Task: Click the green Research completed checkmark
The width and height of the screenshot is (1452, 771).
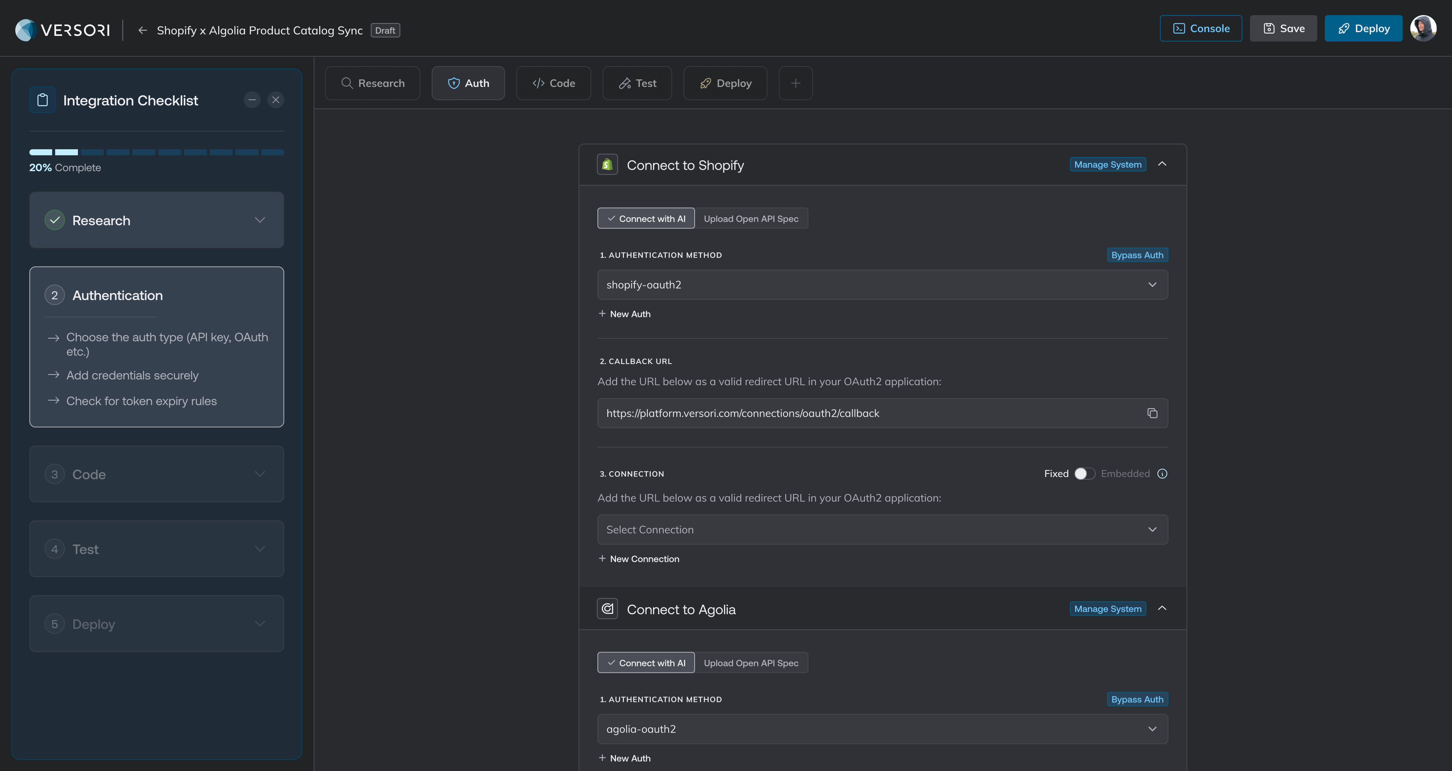Action: (55, 220)
